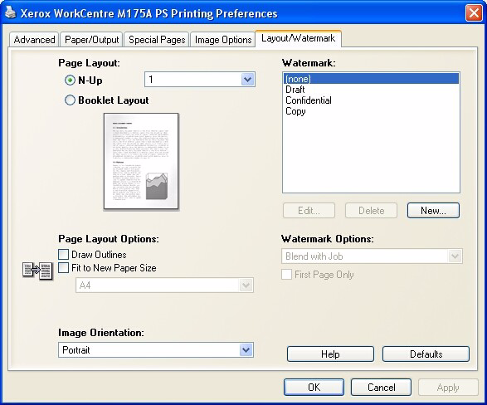487x405 pixels.
Task: Open the Image Orientation Portrait dropdown
Action: click(156, 350)
